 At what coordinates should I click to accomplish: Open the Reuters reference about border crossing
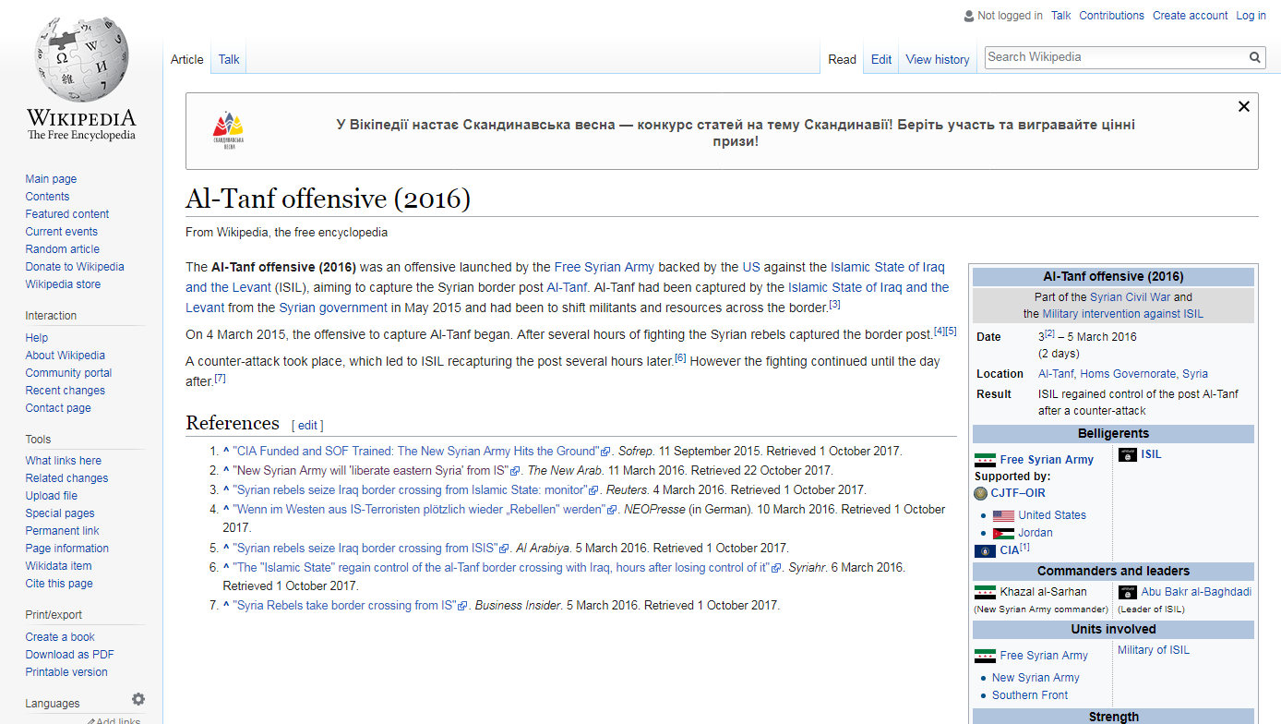pyautogui.click(x=410, y=490)
